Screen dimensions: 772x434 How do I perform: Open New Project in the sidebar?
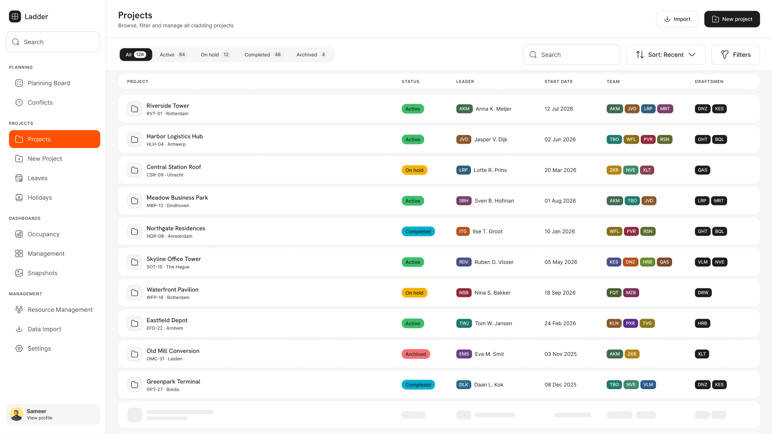click(x=55, y=159)
